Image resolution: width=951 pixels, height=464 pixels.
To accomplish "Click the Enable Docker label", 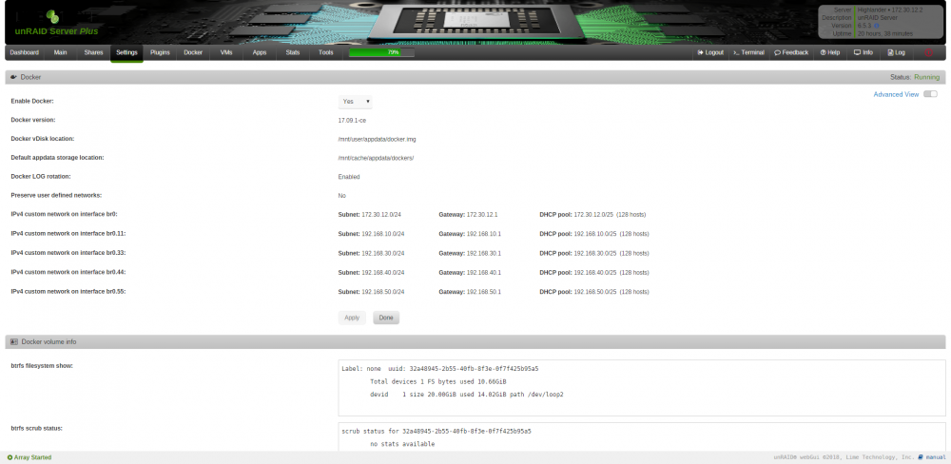I will pos(32,102).
